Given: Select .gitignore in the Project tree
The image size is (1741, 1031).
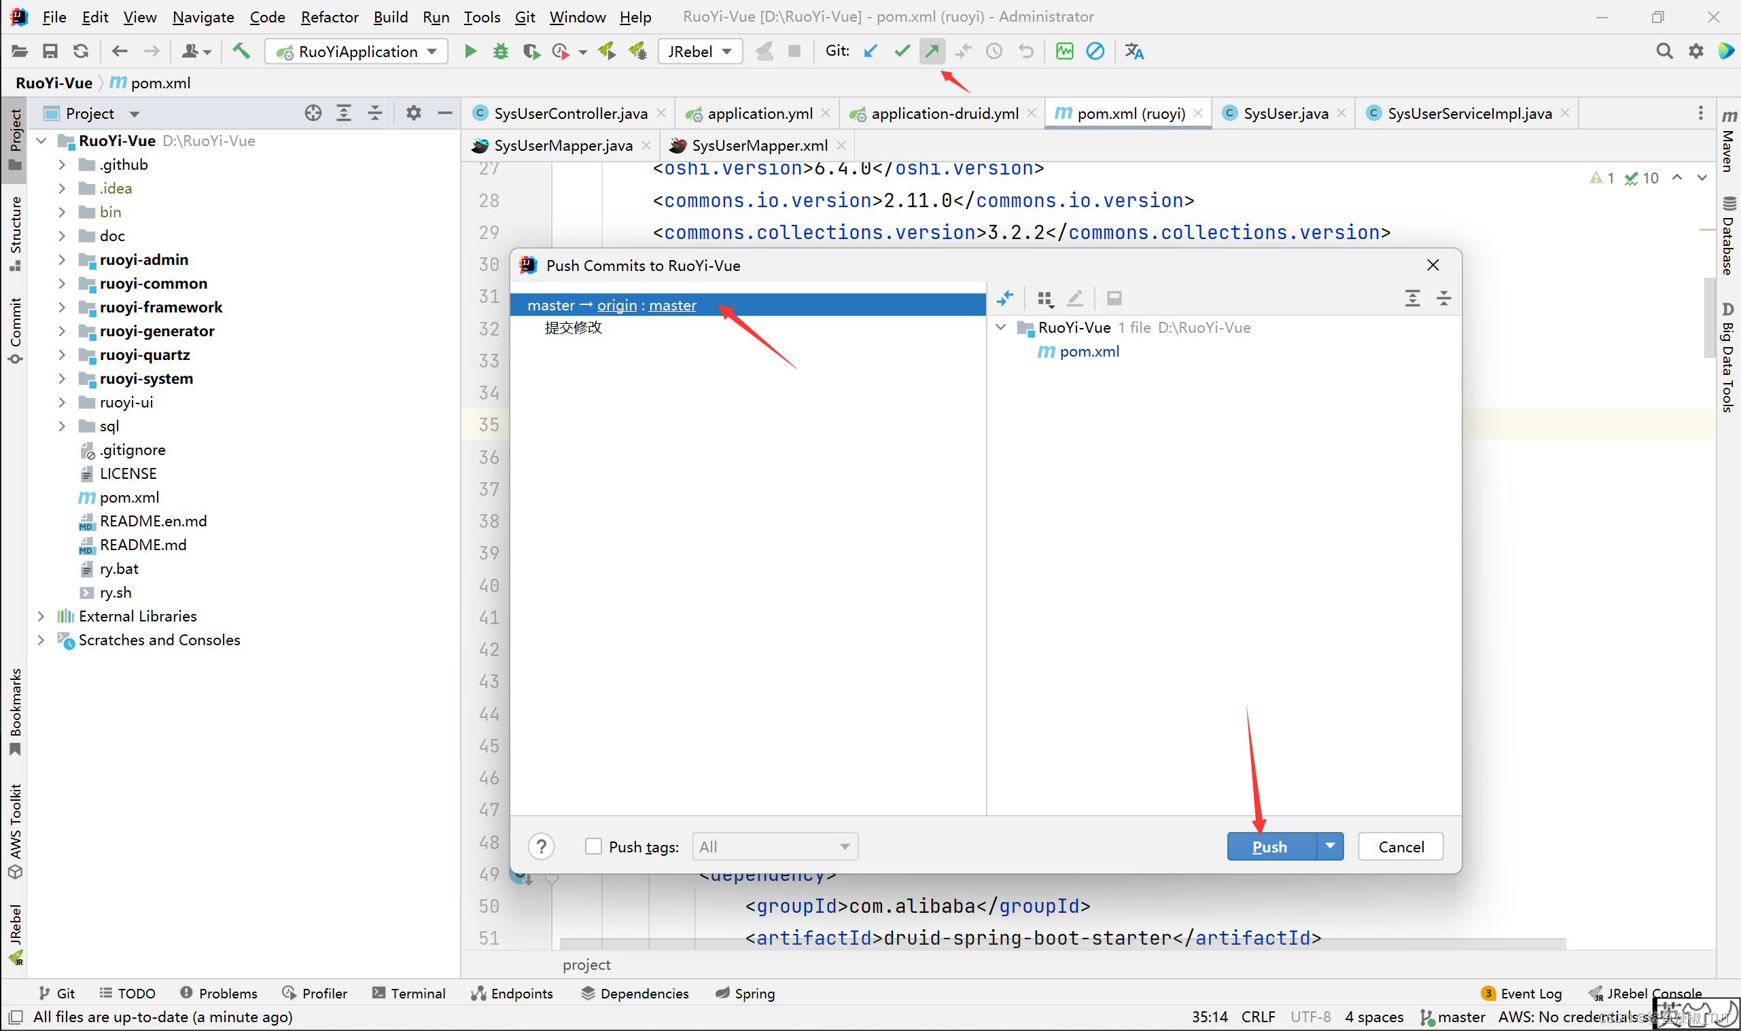Looking at the screenshot, I should [x=124, y=450].
